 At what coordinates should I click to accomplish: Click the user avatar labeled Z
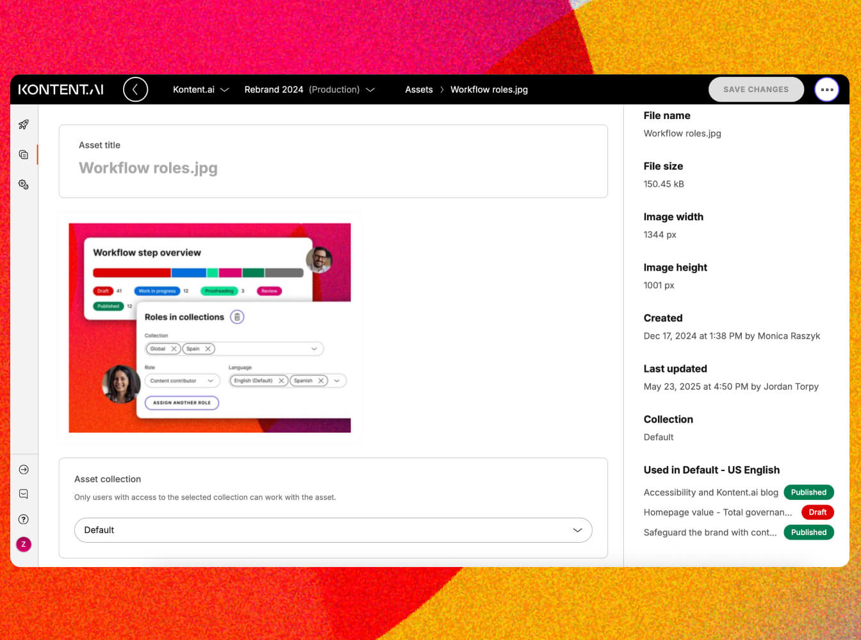coord(24,545)
